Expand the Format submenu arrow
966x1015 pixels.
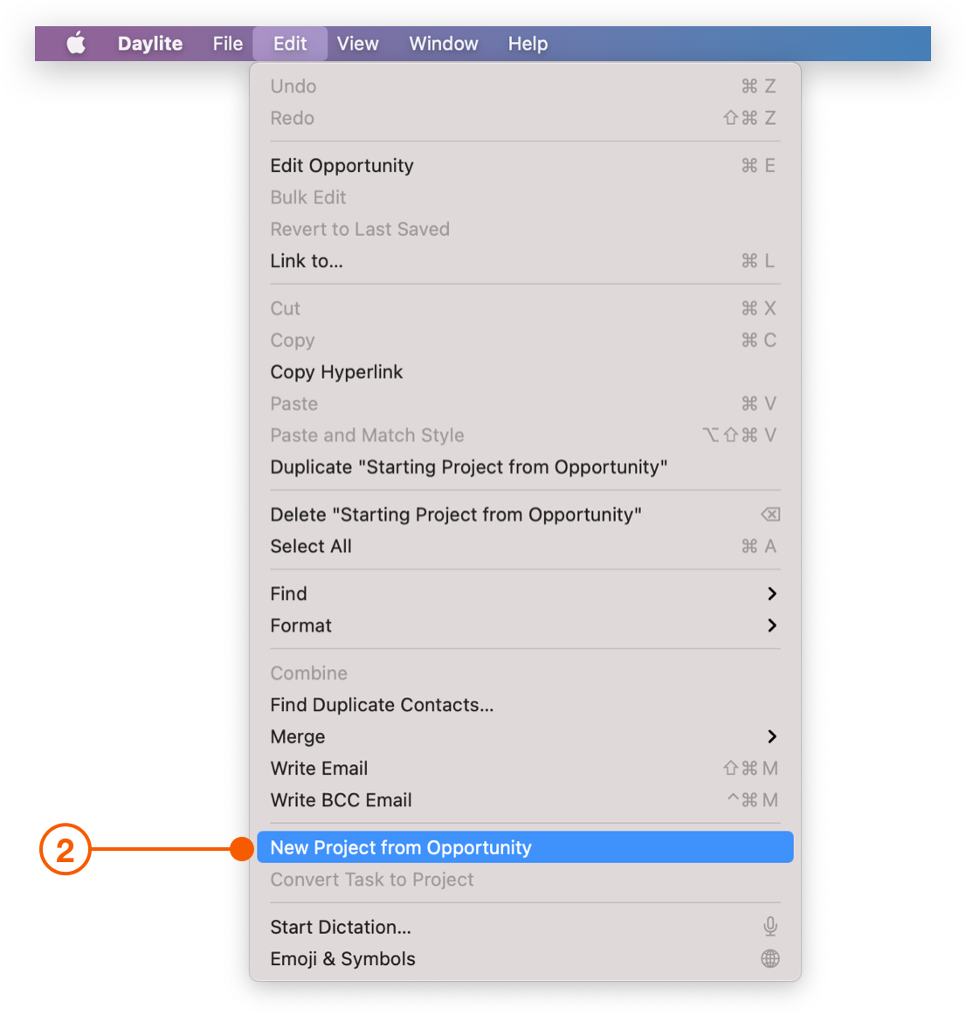[x=771, y=625]
